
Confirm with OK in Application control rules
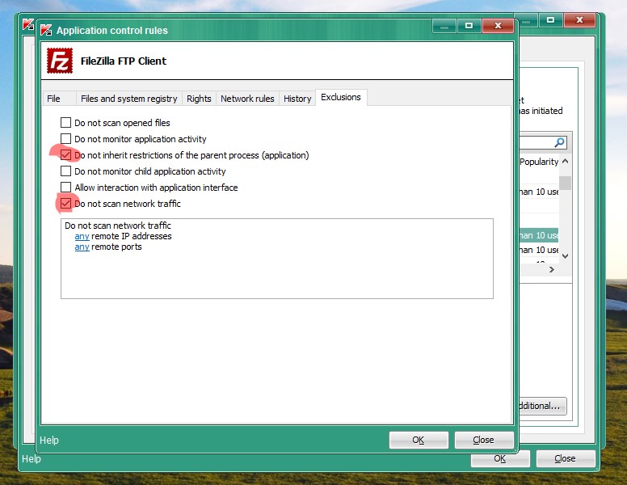pos(419,440)
